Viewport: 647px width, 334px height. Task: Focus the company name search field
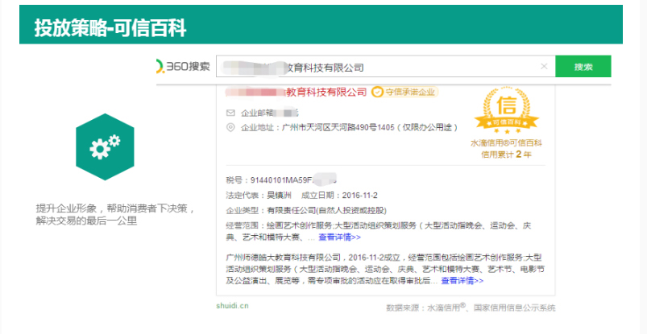[379, 67]
